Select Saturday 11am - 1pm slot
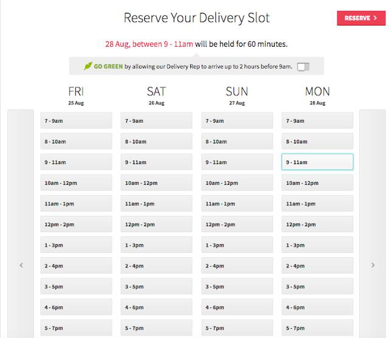The height and width of the screenshot is (338, 389). (156, 204)
